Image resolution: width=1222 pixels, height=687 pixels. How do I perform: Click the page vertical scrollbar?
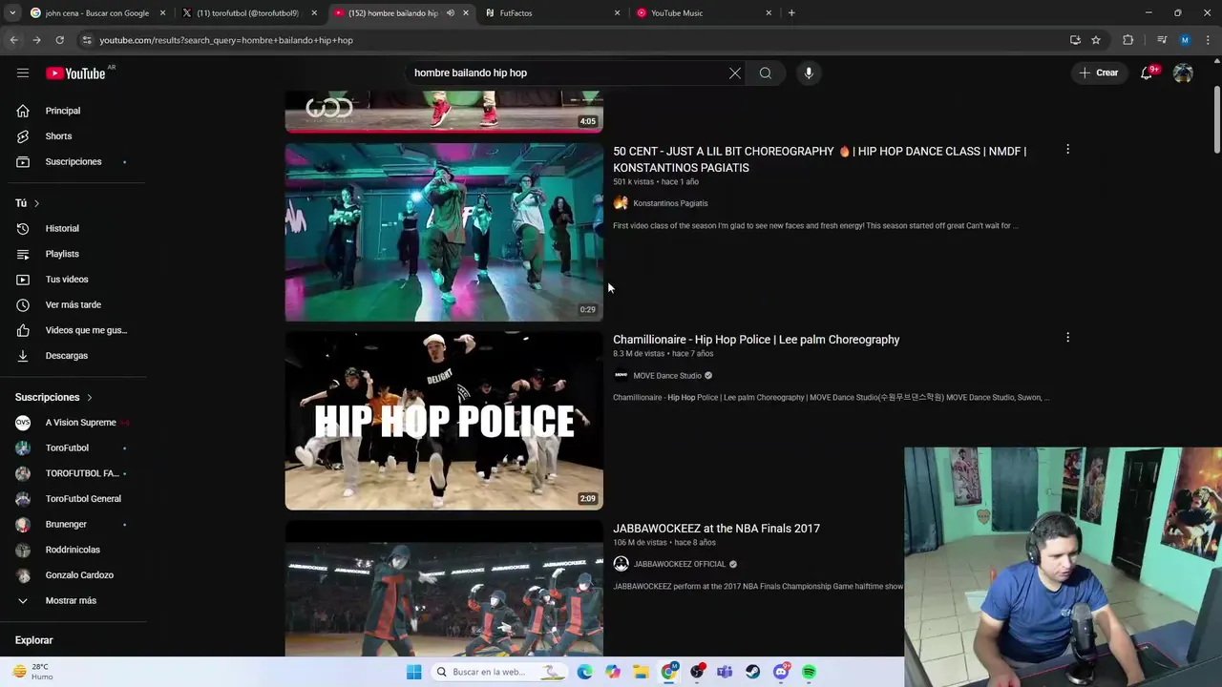pos(1216,119)
